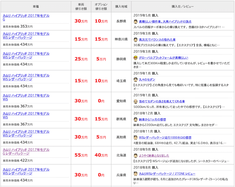This screenshot has height=187, width=235.
Task: Click reviewer avatar in the 兵庫県 row
Action: (x=136, y=174)
